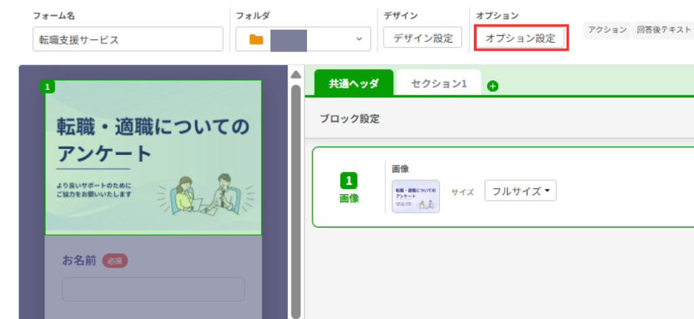
Task: Switch to the セクション1 tab
Action: coord(438,83)
